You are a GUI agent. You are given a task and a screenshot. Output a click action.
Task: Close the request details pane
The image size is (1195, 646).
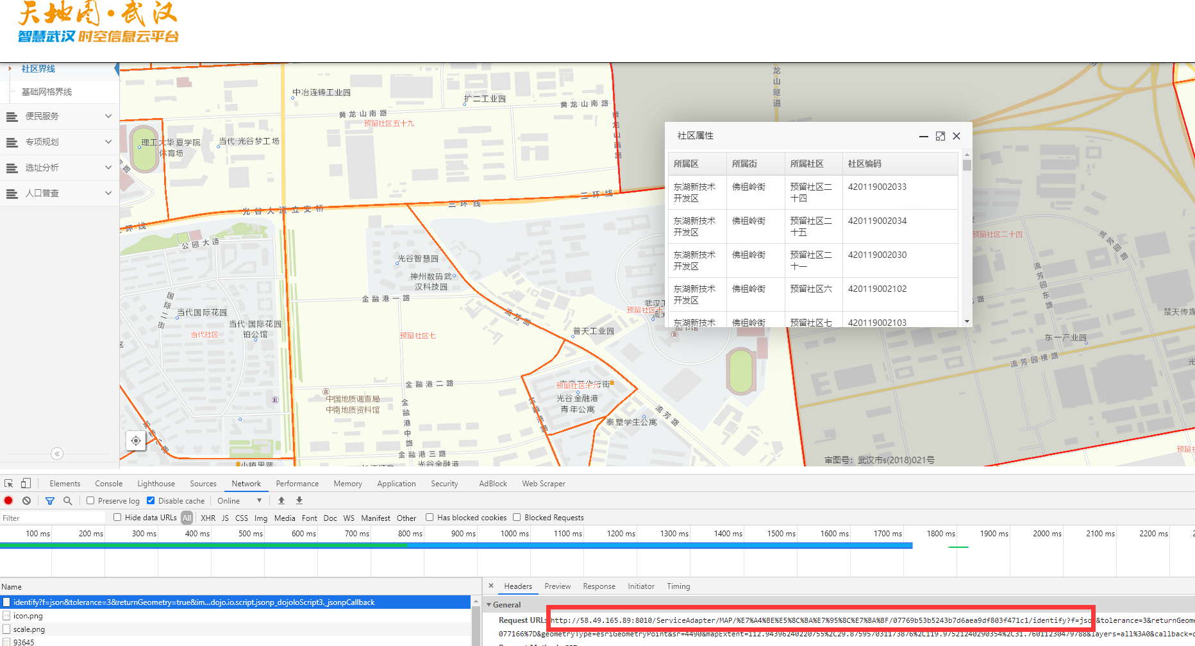(x=491, y=586)
